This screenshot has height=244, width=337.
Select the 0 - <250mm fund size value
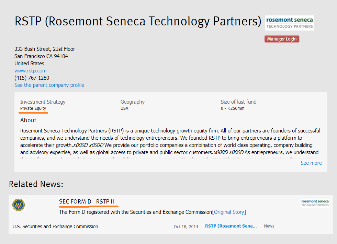[233, 108]
